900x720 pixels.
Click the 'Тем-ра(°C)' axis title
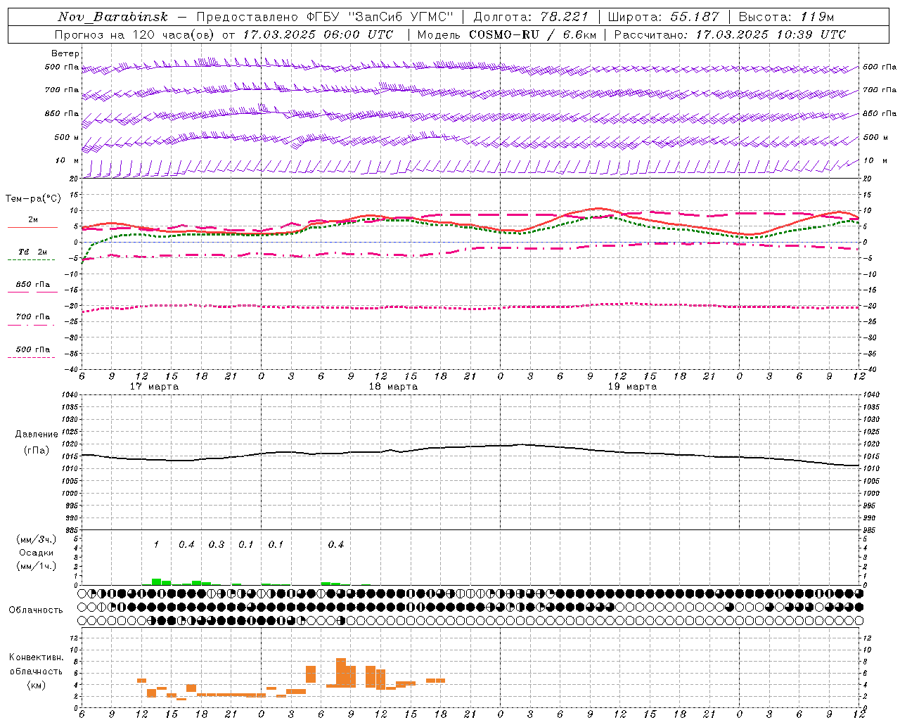33,199
